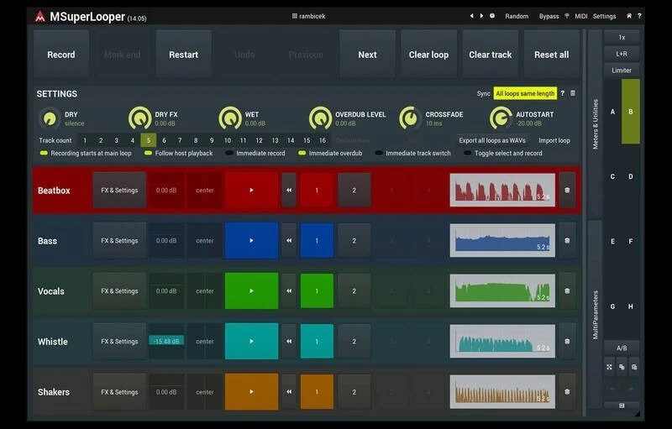Open the Settings panel menu icon

click(573, 93)
